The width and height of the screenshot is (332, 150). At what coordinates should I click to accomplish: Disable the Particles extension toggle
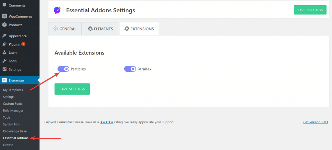click(63, 69)
